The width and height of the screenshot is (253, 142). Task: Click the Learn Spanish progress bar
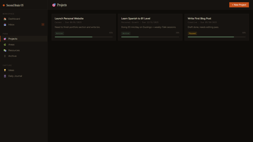[150, 37]
